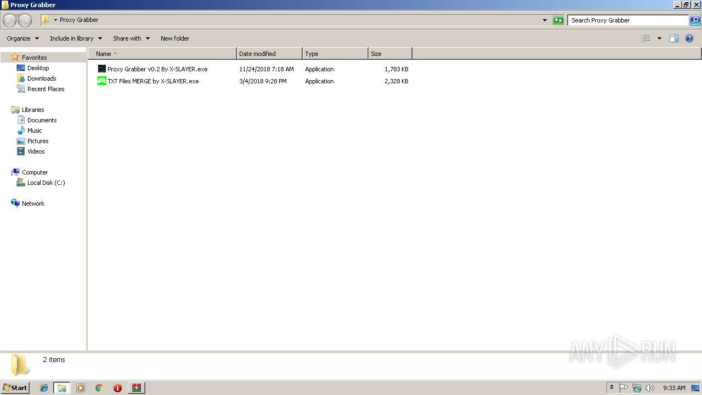
Task: Select the TXT Files MERGE exe icon
Action: coord(101,81)
